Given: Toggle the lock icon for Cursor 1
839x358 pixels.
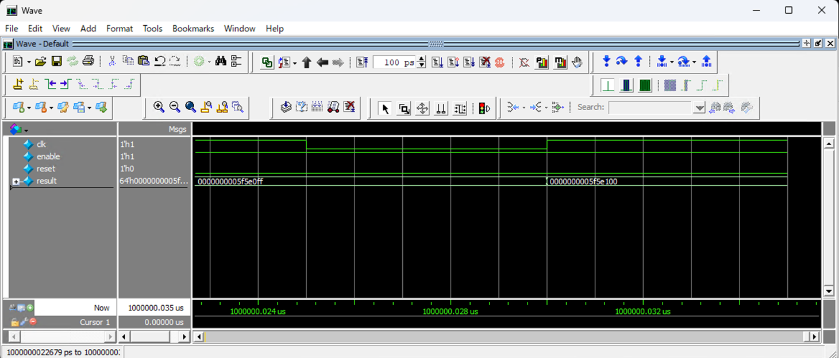Looking at the screenshot, I should 14,322.
